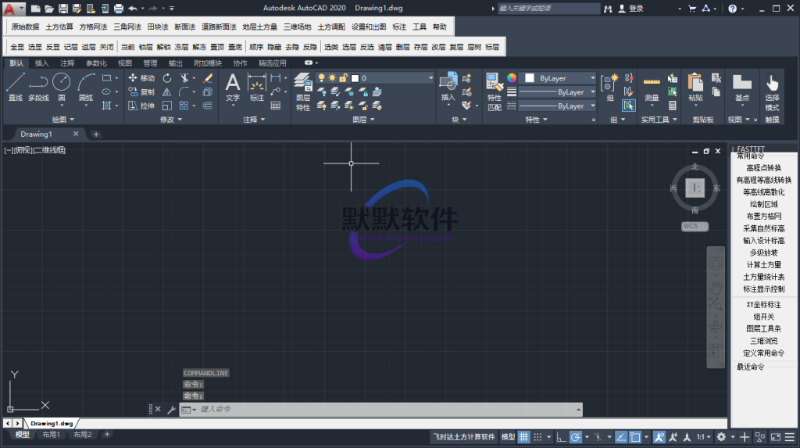Open the annotation scale 1:1 dropdown
Image resolution: width=800 pixels, height=448 pixels.
703,437
